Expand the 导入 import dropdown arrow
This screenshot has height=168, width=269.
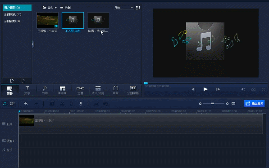pos(56,8)
